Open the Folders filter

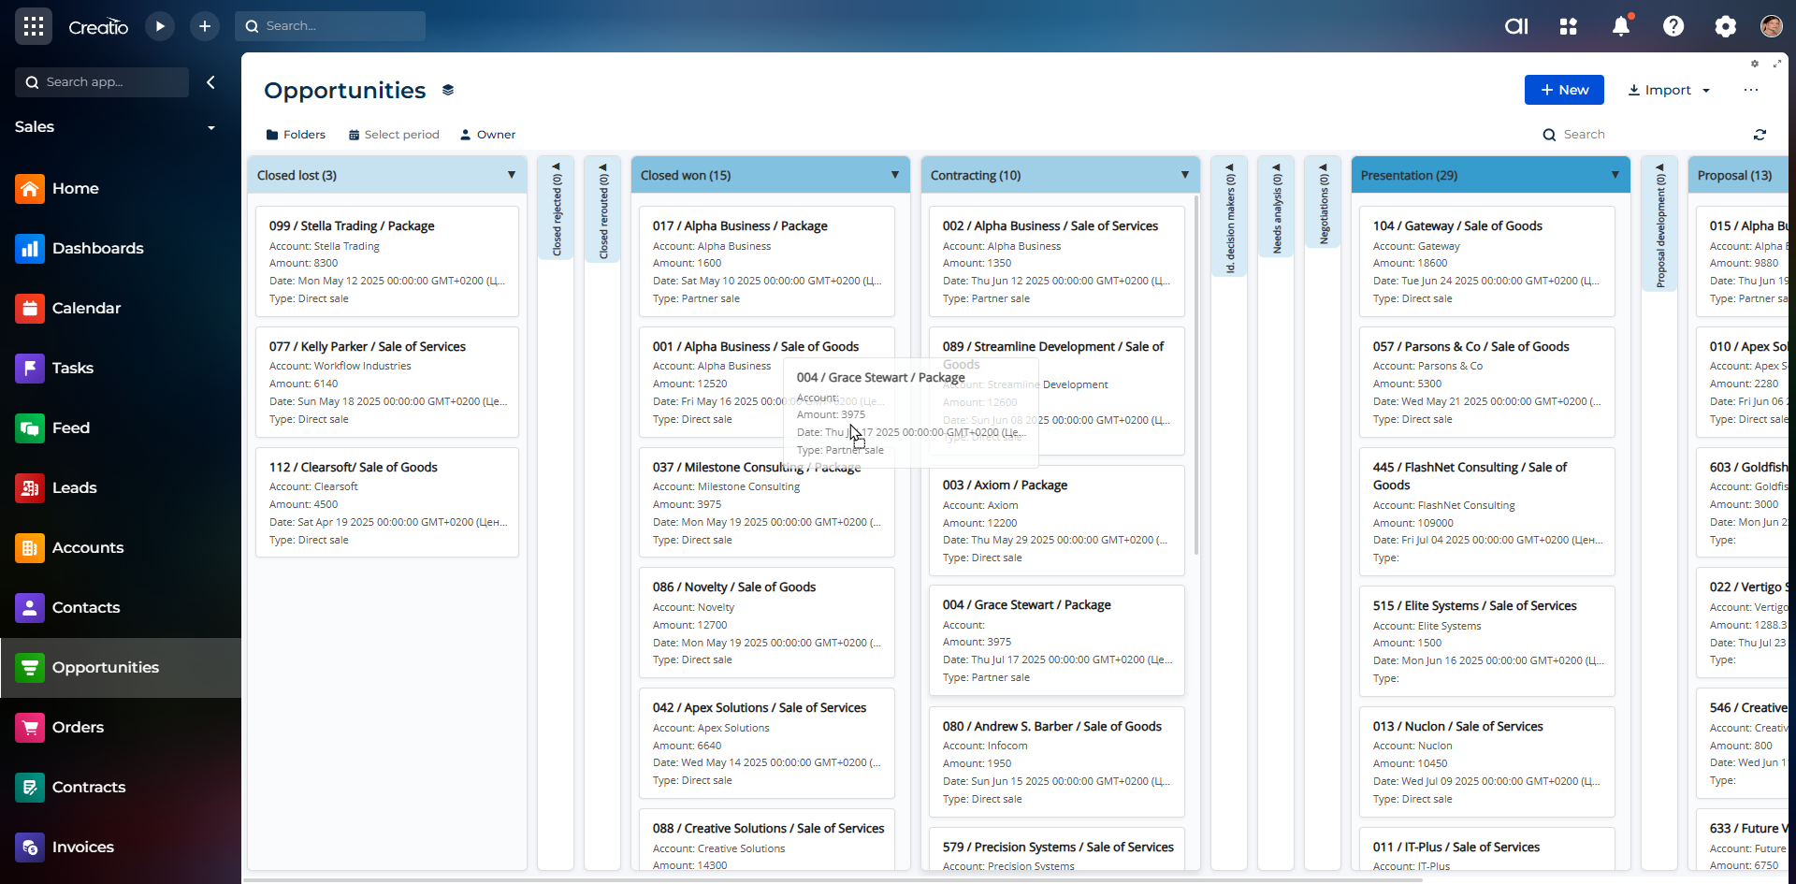[x=296, y=135]
